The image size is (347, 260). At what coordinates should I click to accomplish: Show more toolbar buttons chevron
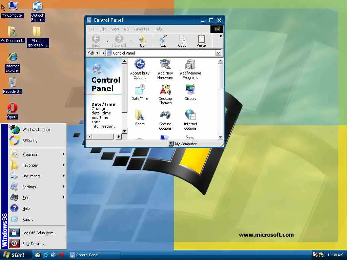pos(221,36)
